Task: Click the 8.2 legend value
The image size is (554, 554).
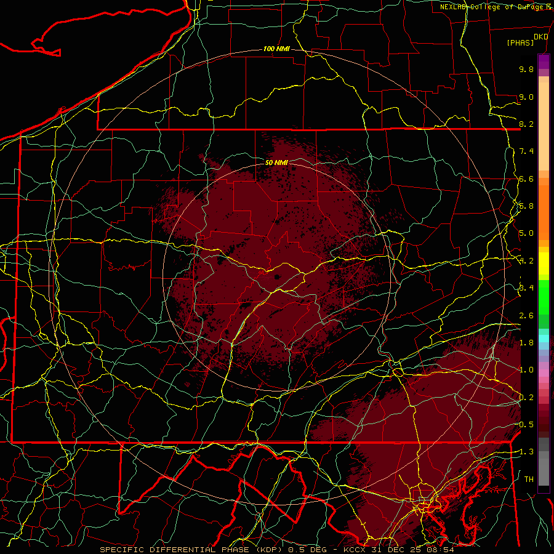Action: pyautogui.click(x=526, y=124)
